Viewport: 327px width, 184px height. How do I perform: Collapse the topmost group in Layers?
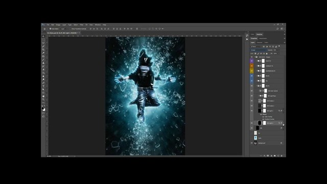(254, 57)
